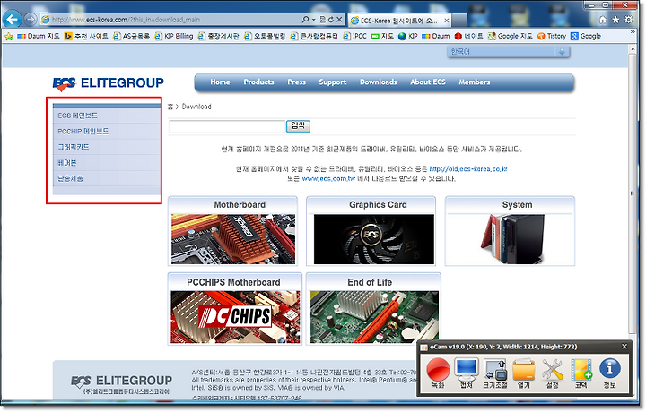Screen dimensions: 646x412
Task: Select ECS 메인보드 in sidebar
Action: point(107,116)
